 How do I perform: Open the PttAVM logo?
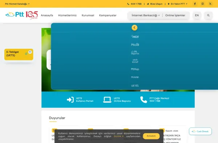pos(135,77)
